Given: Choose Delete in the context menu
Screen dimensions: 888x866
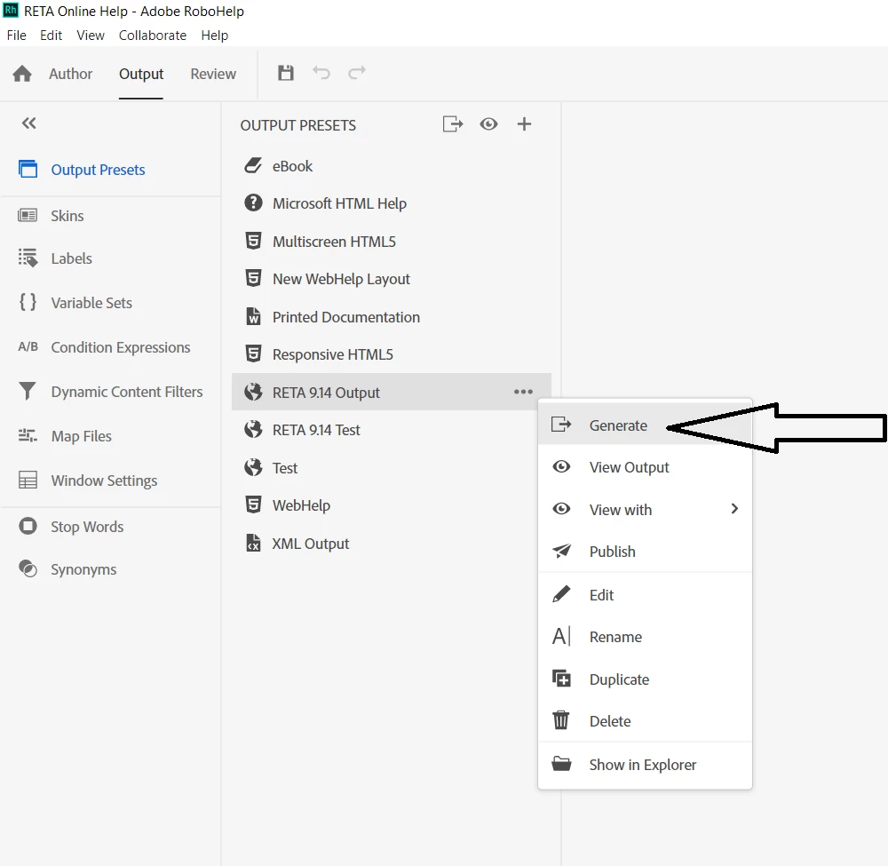Looking at the screenshot, I should tap(645, 721).
